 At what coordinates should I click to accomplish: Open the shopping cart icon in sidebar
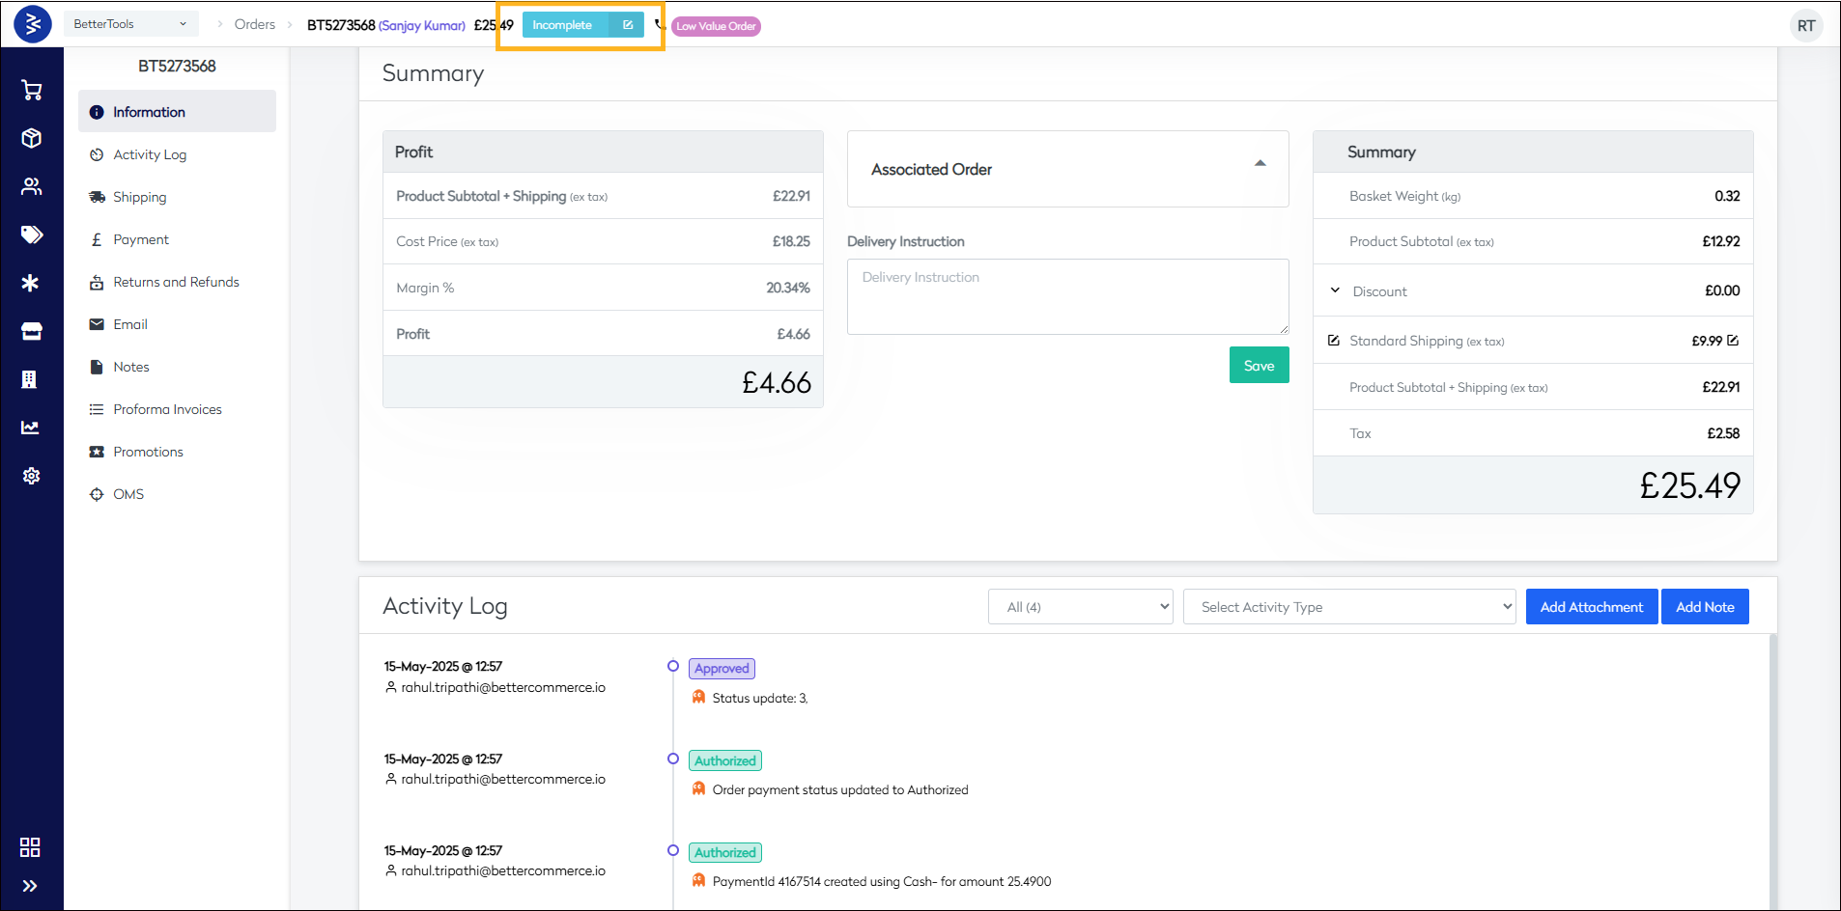tap(31, 90)
